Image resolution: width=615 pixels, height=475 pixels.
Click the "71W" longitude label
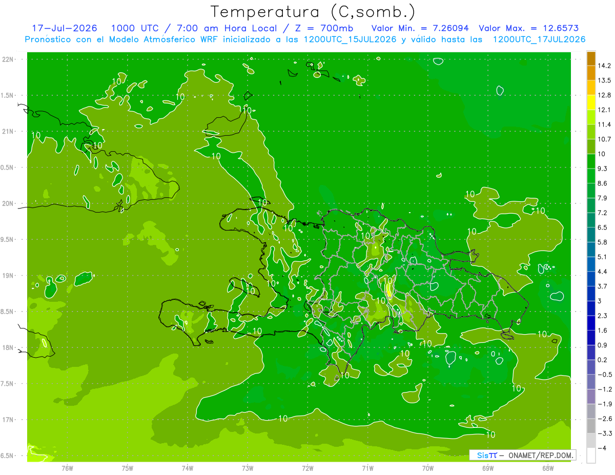click(x=367, y=468)
